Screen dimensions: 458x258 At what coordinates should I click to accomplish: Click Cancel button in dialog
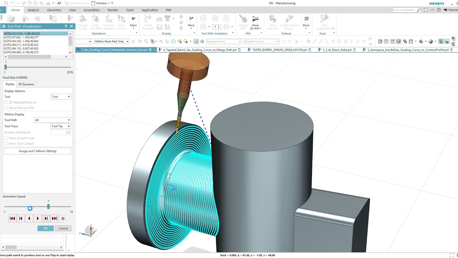click(63, 228)
